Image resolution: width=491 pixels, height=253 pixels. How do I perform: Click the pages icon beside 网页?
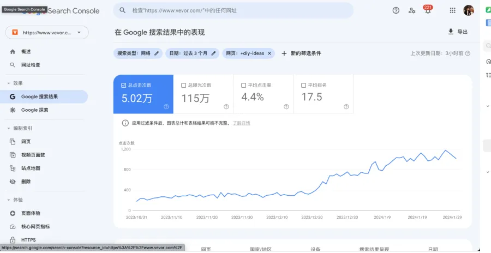[x=13, y=142]
